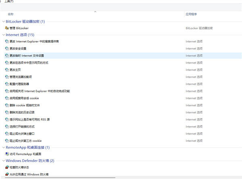242x179 pixels.
Task: Collapse the BitLocker 驱动器加密 group chevron
Action: pyautogui.click(x=3, y=22)
